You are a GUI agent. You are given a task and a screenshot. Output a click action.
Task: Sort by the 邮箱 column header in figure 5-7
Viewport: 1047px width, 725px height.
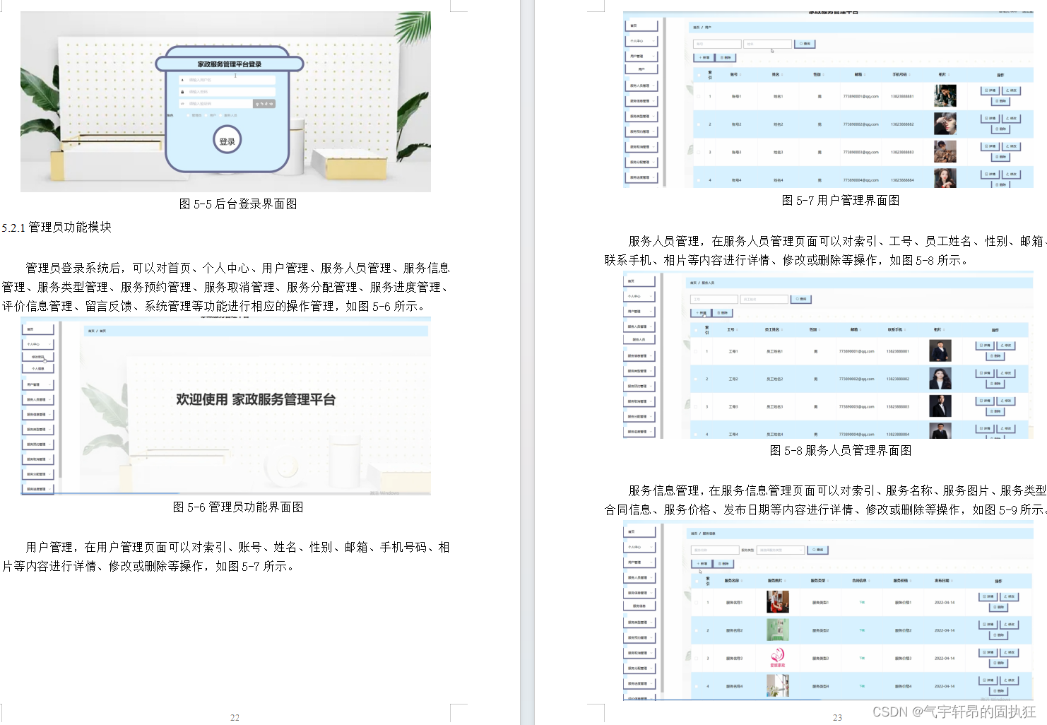(859, 74)
